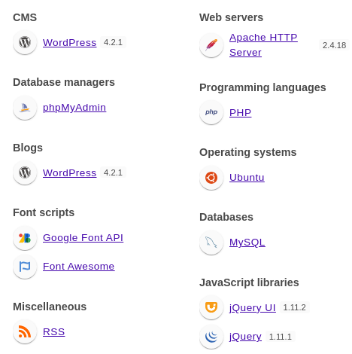Viewport: 352px width, 354px height.
Task: Click the phpMyAdmin sailboat icon
Action: [25, 108]
